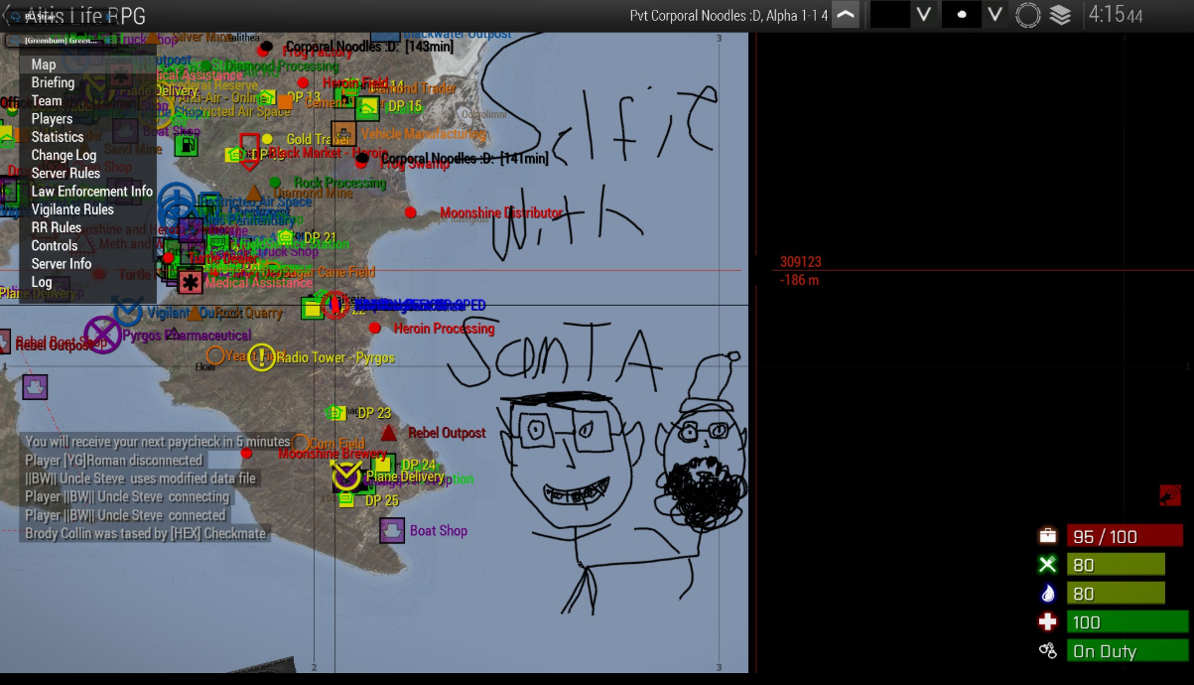1194x685 pixels.
Task: Click the purple boat icon at left map edge
Action: coord(35,386)
